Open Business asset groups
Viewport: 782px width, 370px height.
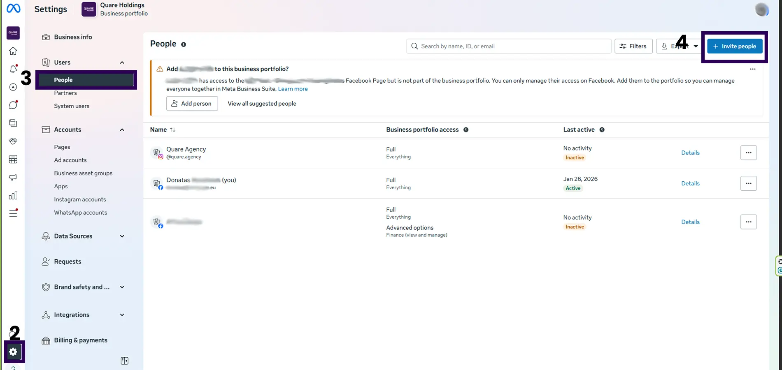click(x=83, y=173)
